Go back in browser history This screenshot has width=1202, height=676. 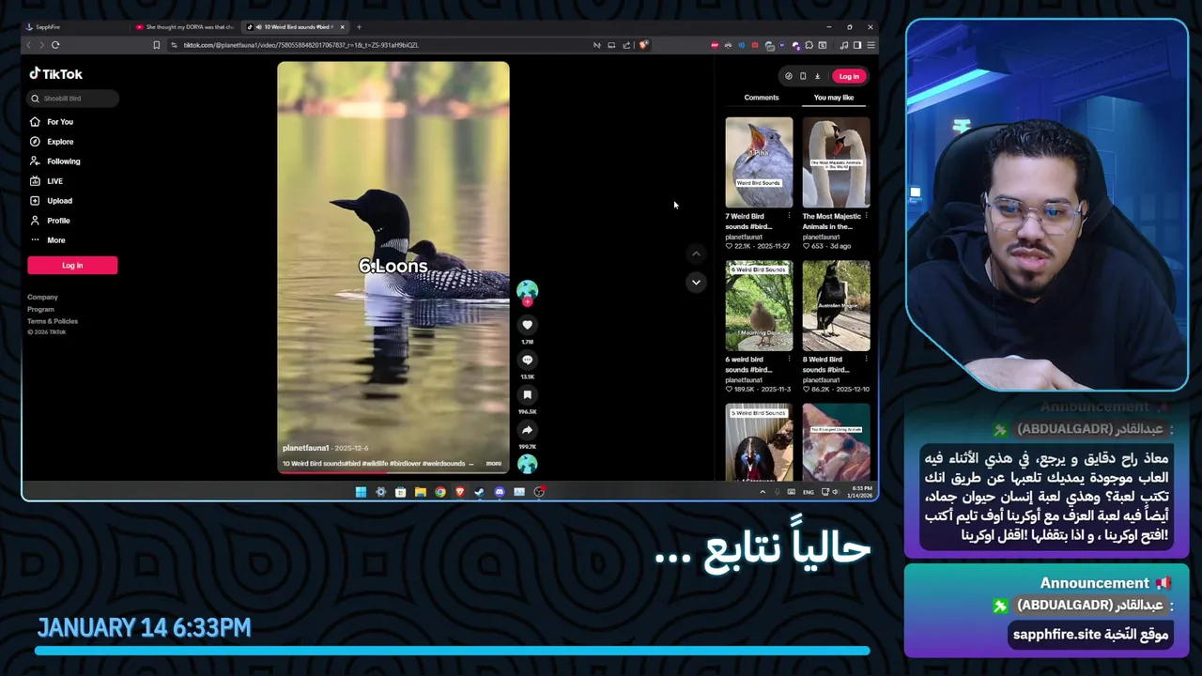[28, 45]
